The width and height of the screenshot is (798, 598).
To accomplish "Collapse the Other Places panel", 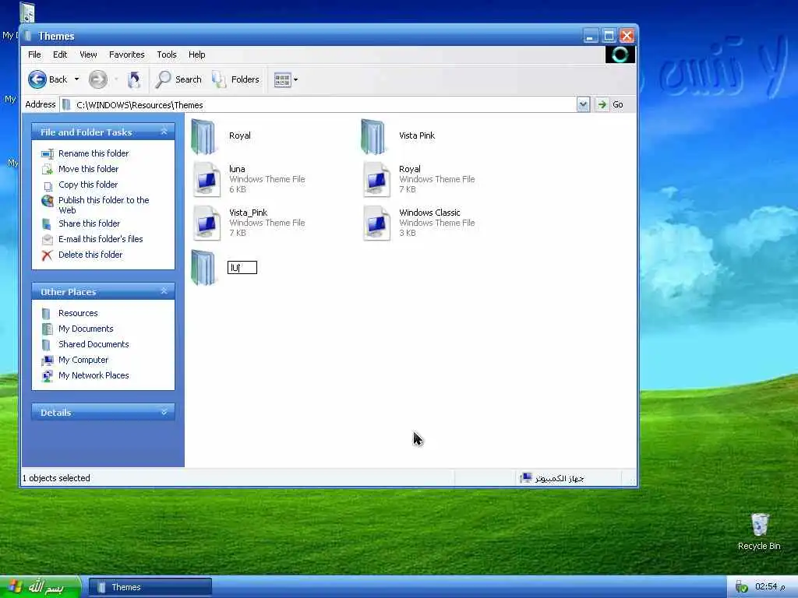I will tap(164, 291).
